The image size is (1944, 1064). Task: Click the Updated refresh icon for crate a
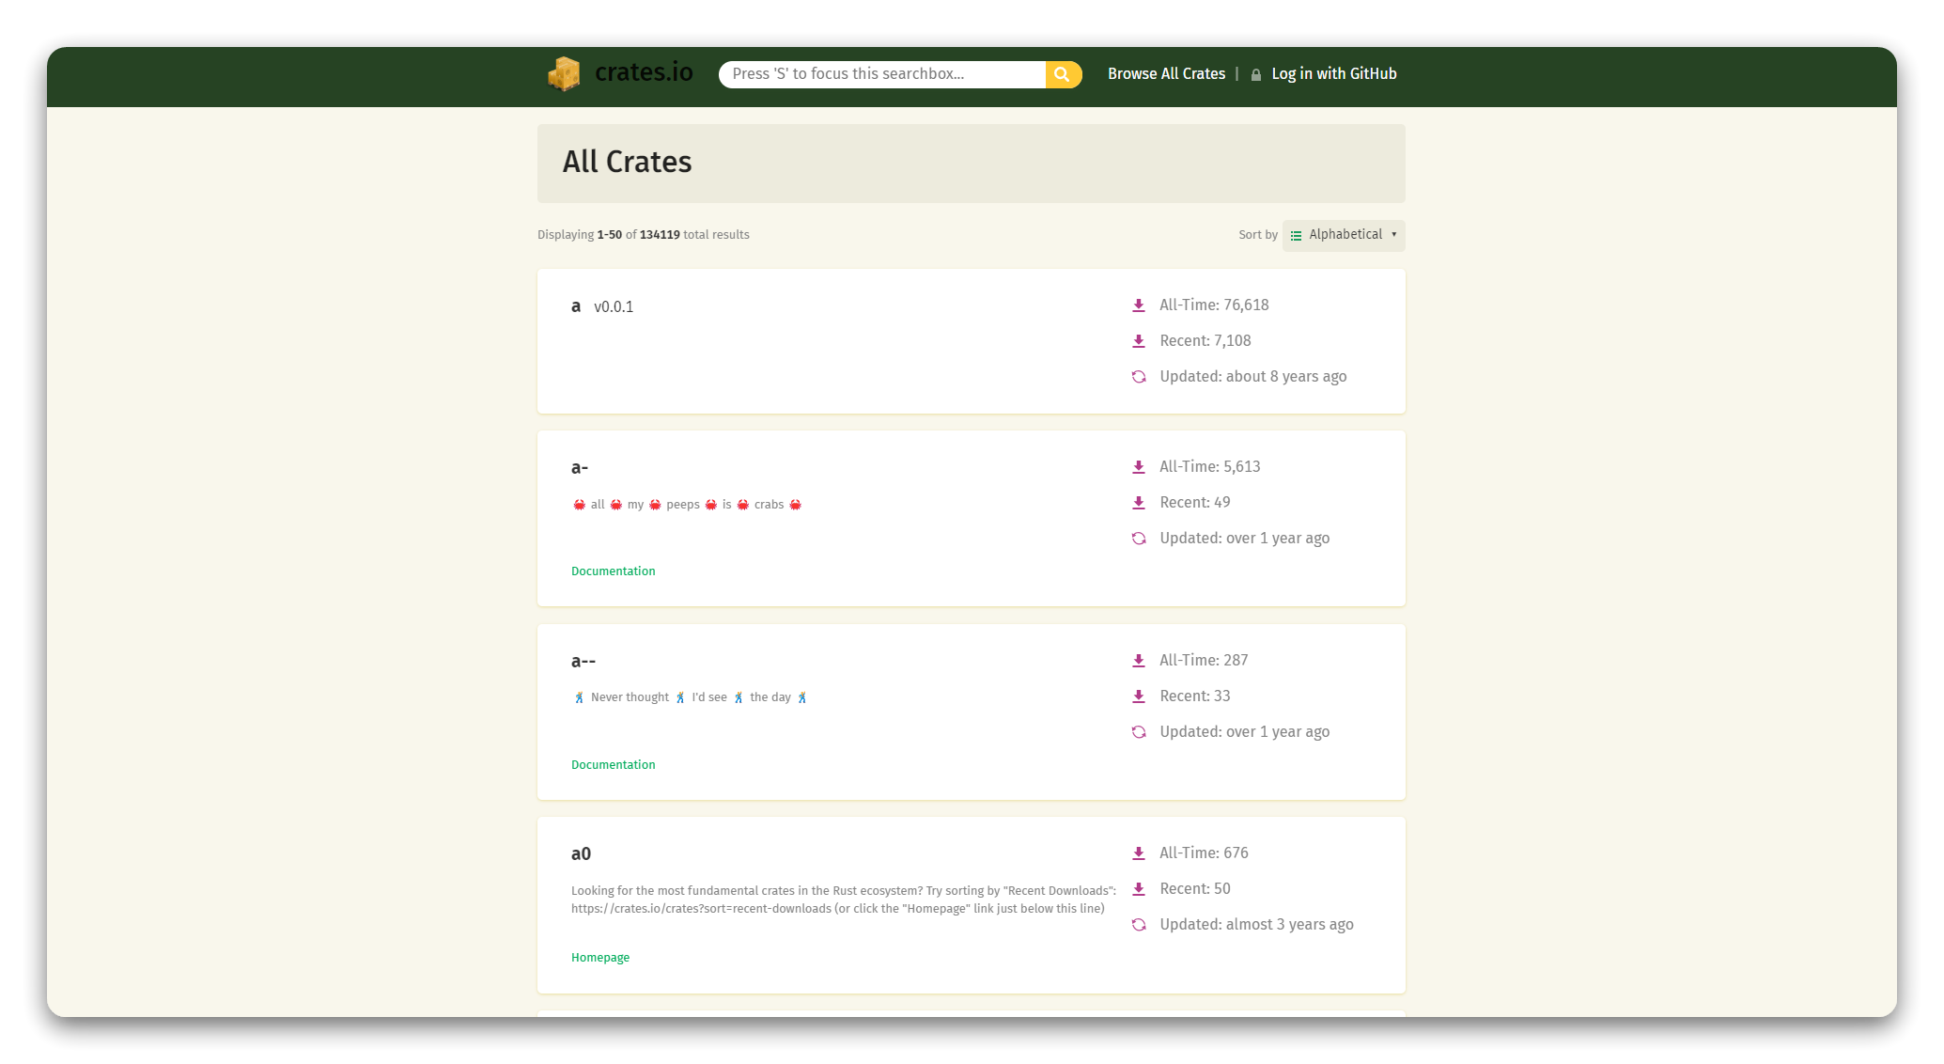point(1139,377)
